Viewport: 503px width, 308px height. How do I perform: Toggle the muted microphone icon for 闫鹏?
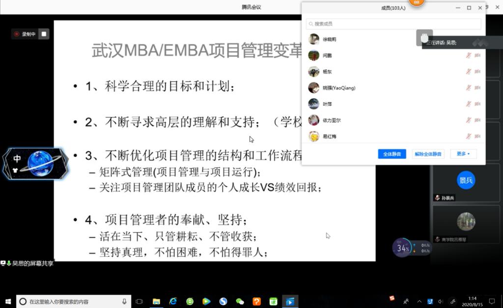coord(469,56)
